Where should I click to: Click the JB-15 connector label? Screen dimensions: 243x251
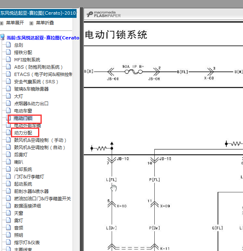[x=165, y=159]
